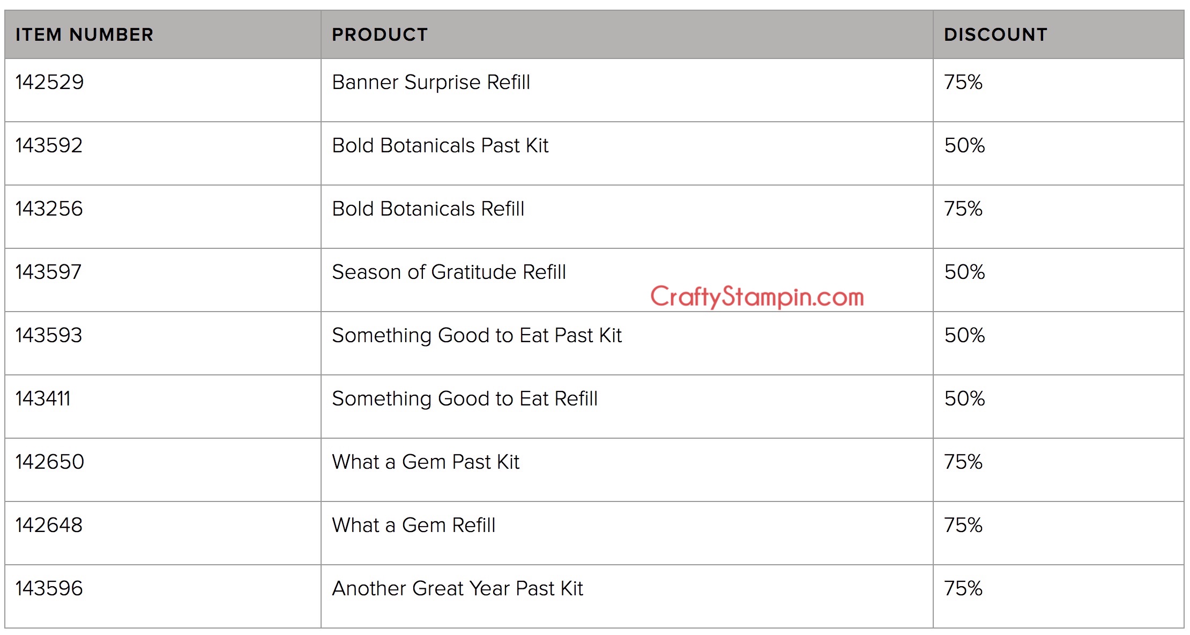Select item number 143593

pos(48,335)
